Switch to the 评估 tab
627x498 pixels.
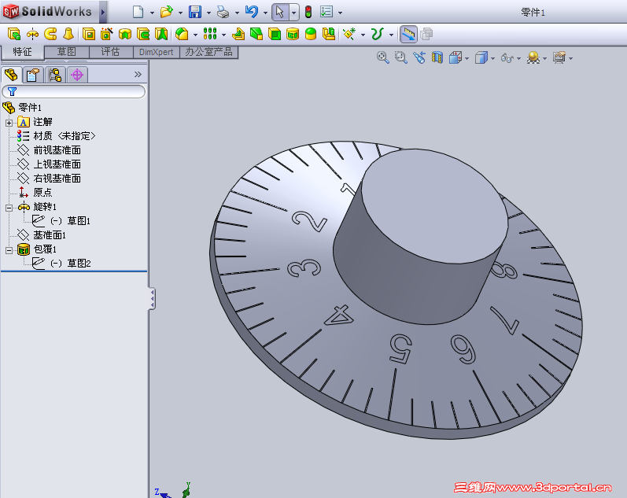(111, 52)
